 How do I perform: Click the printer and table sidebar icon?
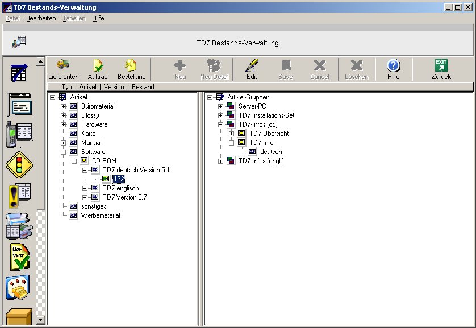(19, 226)
